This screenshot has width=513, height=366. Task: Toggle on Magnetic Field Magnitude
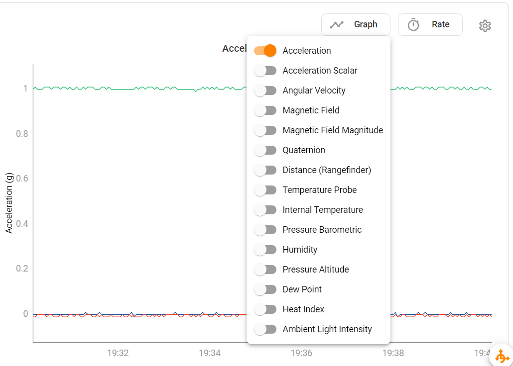(265, 130)
